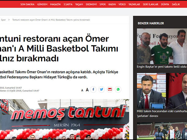Open the Milli takım hocası news image

pyautogui.click(x=162, y=91)
